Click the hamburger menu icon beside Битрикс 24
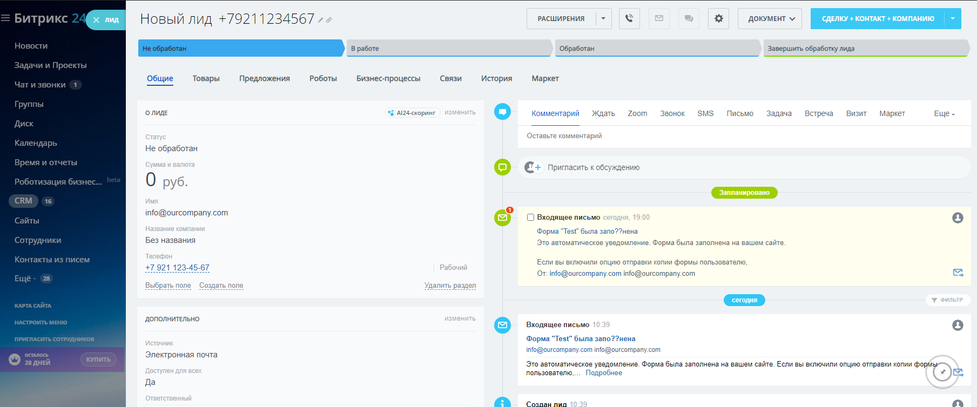The height and width of the screenshot is (407, 977). click(x=5, y=18)
